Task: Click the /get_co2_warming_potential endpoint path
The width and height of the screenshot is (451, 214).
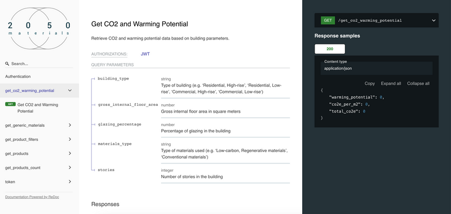Action: (x=370, y=20)
